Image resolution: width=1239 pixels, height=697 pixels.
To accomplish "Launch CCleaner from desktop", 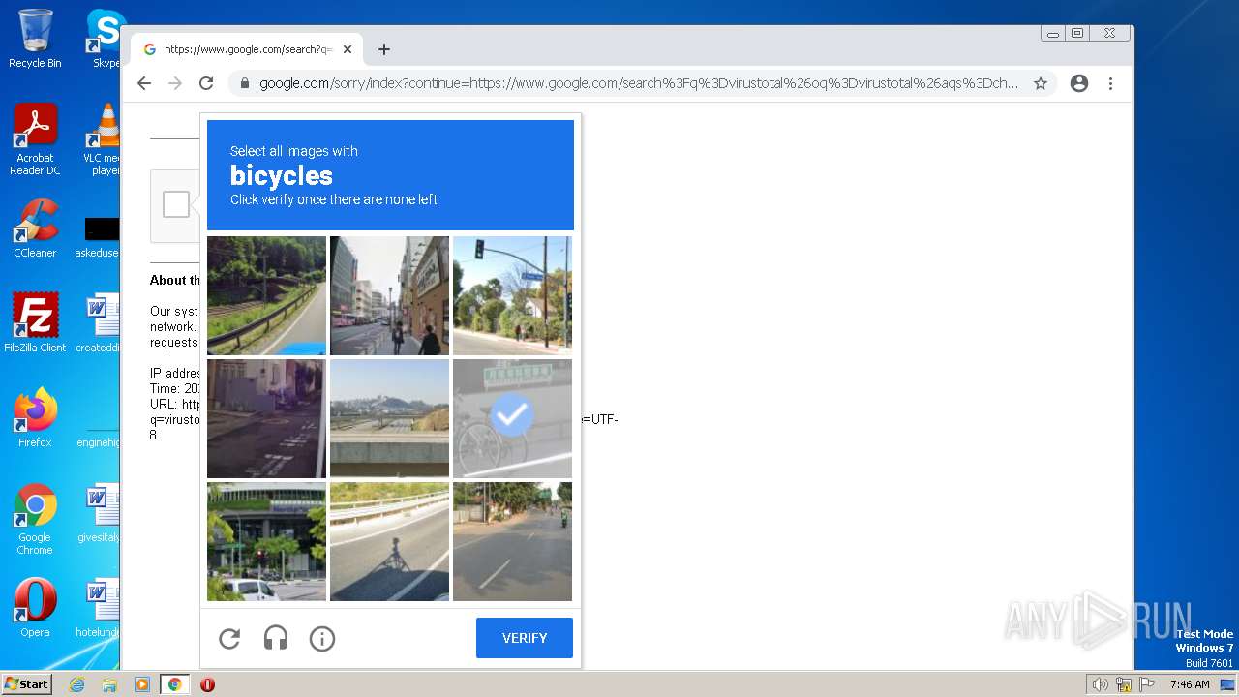I will tap(35, 228).
